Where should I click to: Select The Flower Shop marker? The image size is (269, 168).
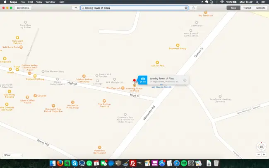coord(43,72)
